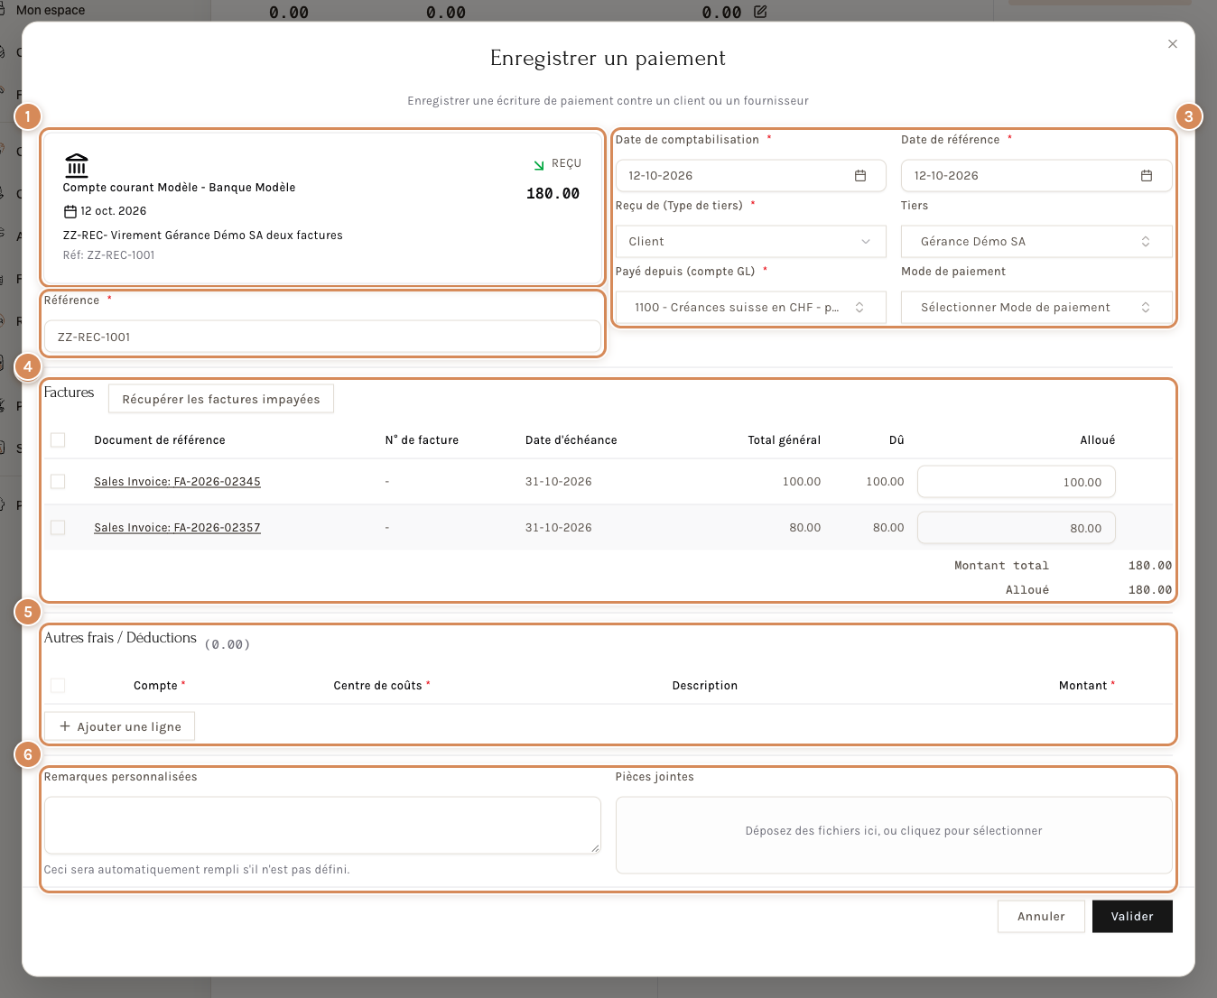Click the Alloué field showing 100.00
The width and height of the screenshot is (1217, 998).
[1017, 482]
